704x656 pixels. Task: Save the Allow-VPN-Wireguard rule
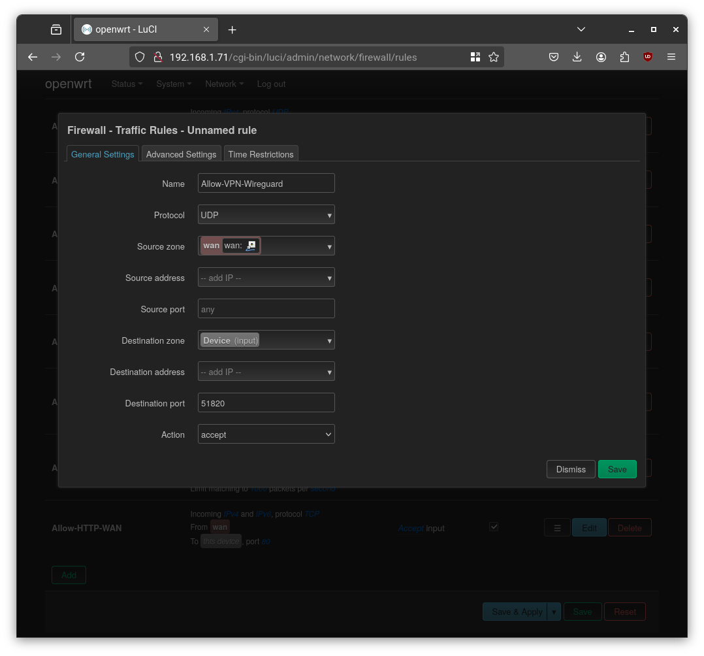pos(617,469)
